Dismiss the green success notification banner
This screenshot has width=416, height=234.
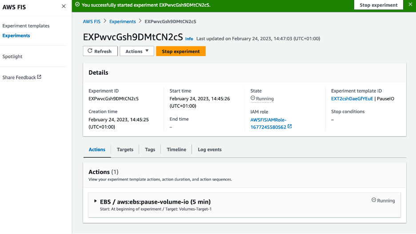[x=410, y=4]
